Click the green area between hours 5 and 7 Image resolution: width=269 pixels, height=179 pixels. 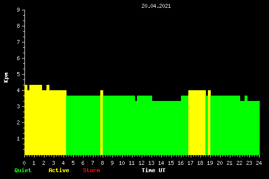(83, 125)
